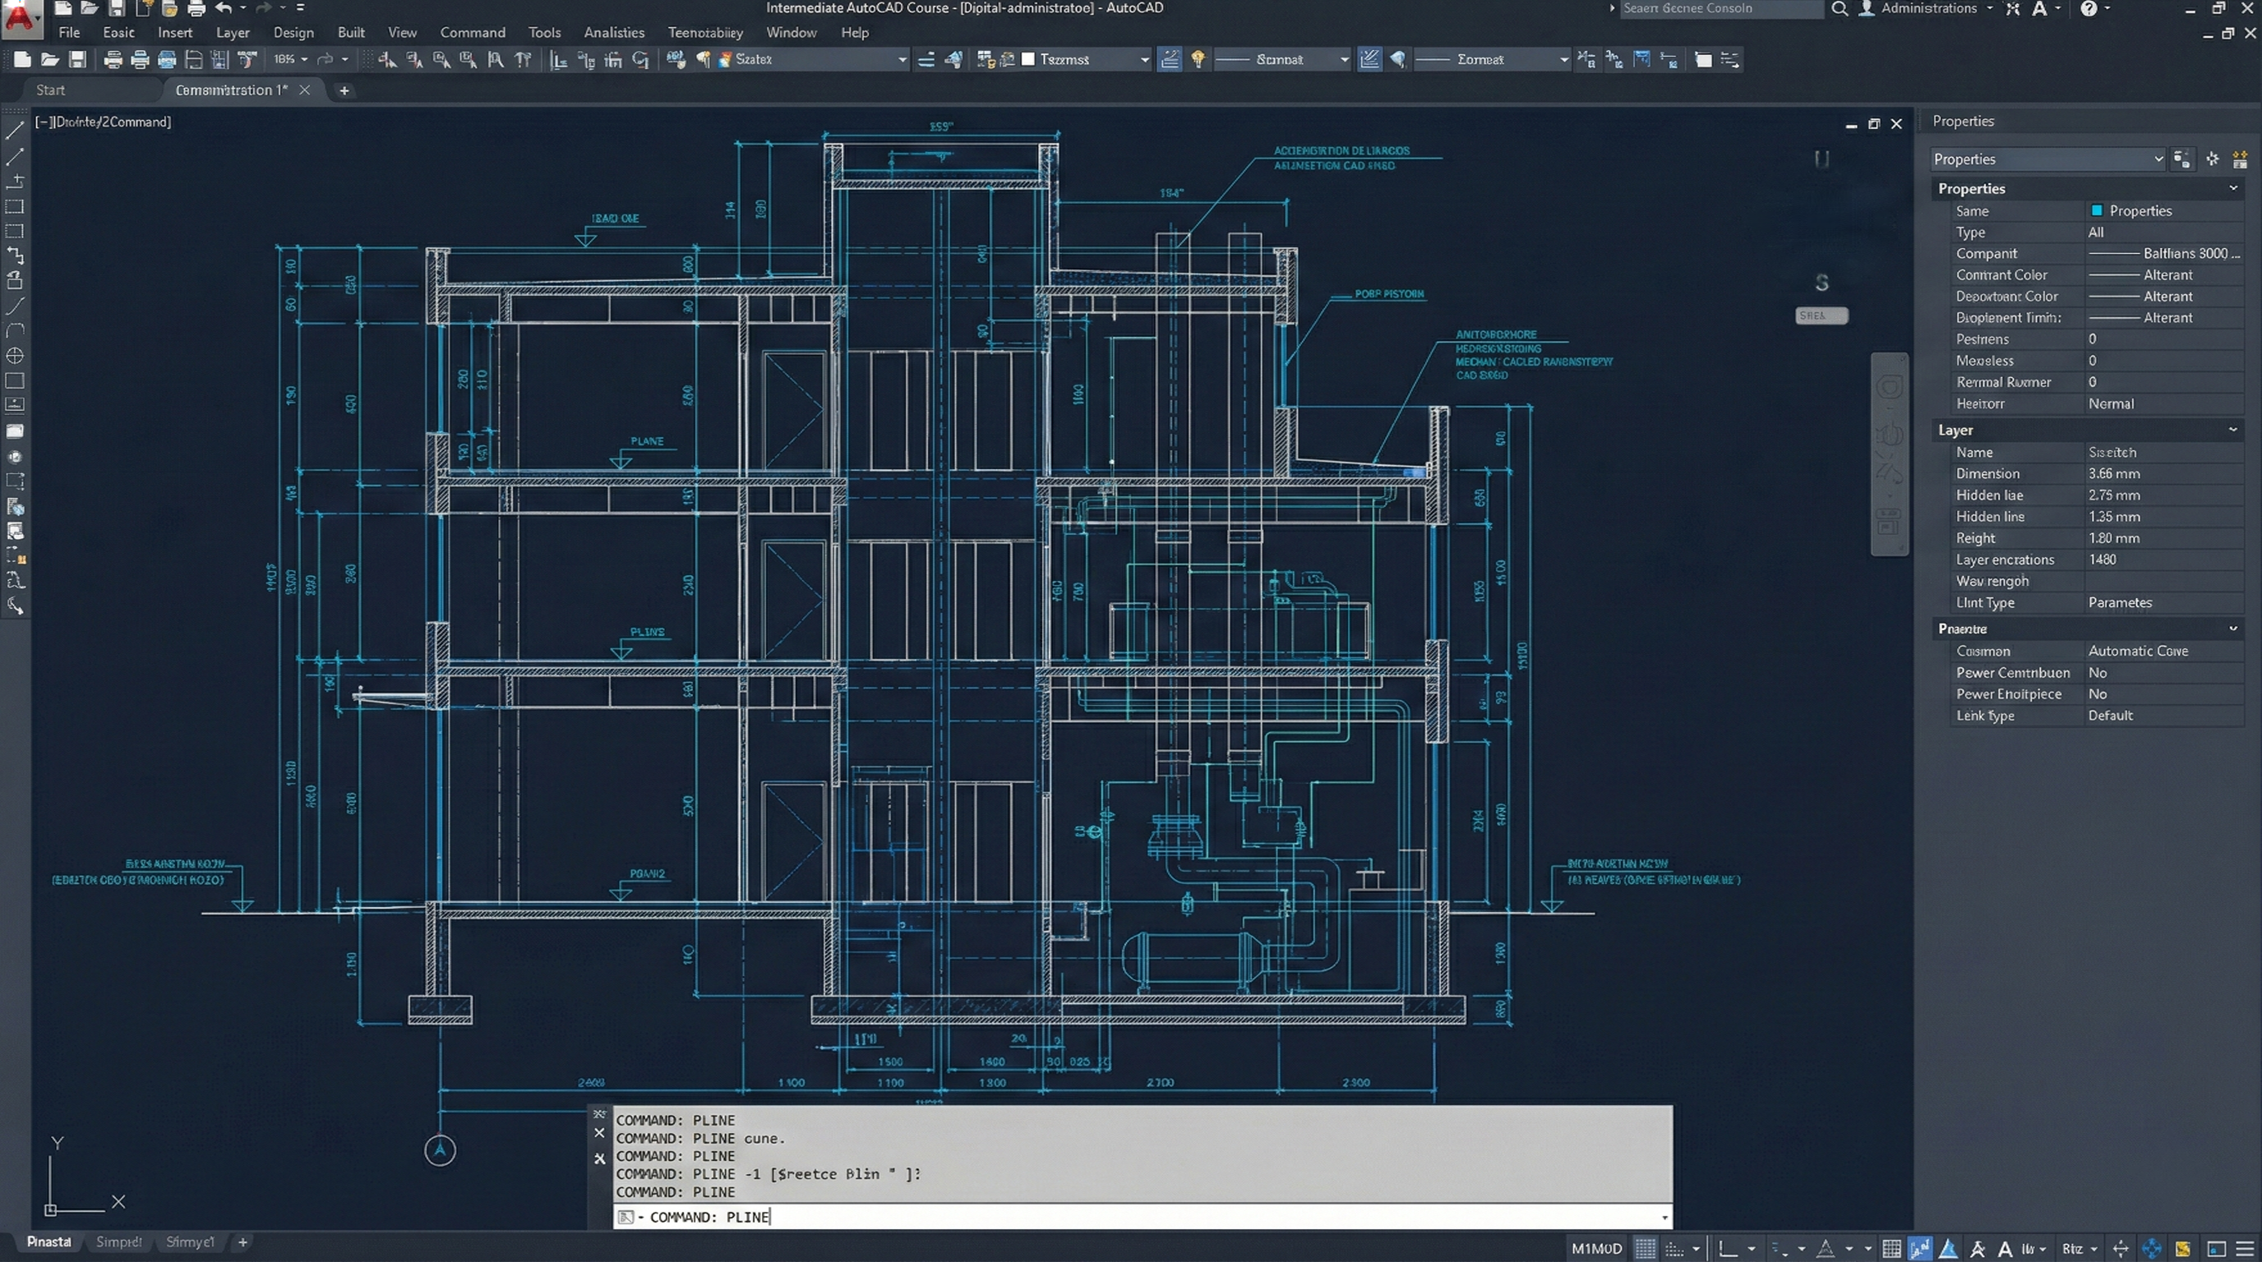
Task: Switch to the Start tab
Action: coord(50,90)
